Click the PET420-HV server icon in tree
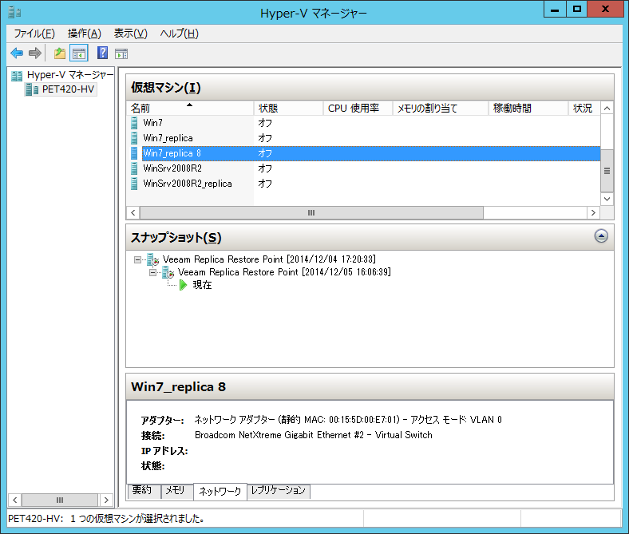 click(x=32, y=89)
